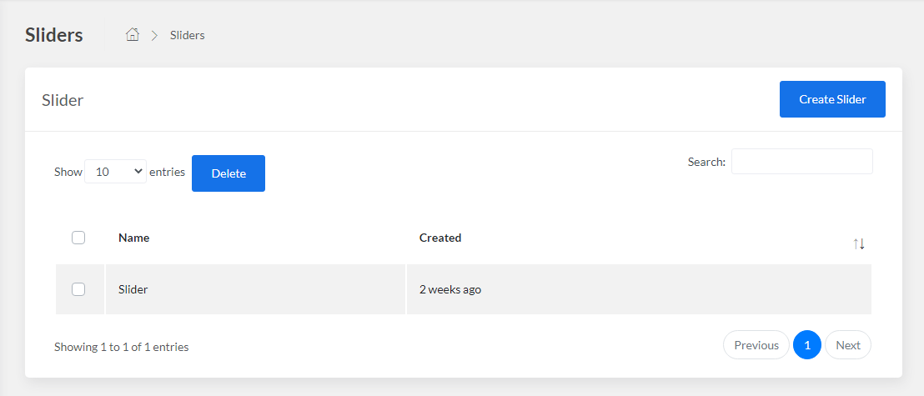Go to the Previous page
The width and height of the screenshot is (924, 396).
756,345
